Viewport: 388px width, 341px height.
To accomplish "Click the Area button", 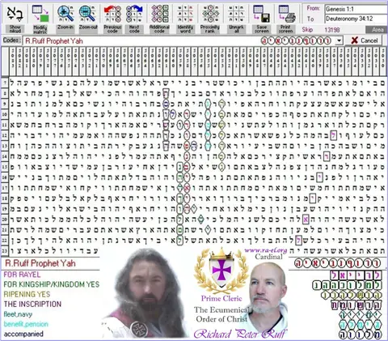I will [x=377, y=30].
